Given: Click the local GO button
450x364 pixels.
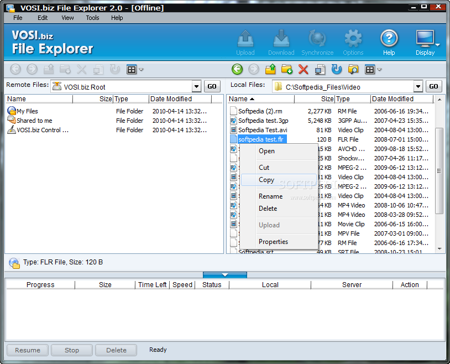Looking at the screenshot, I should (433, 86).
